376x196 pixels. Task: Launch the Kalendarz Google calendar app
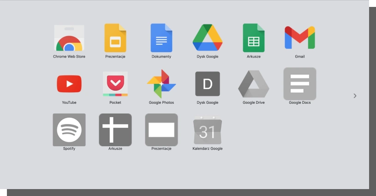click(x=208, y=131)
